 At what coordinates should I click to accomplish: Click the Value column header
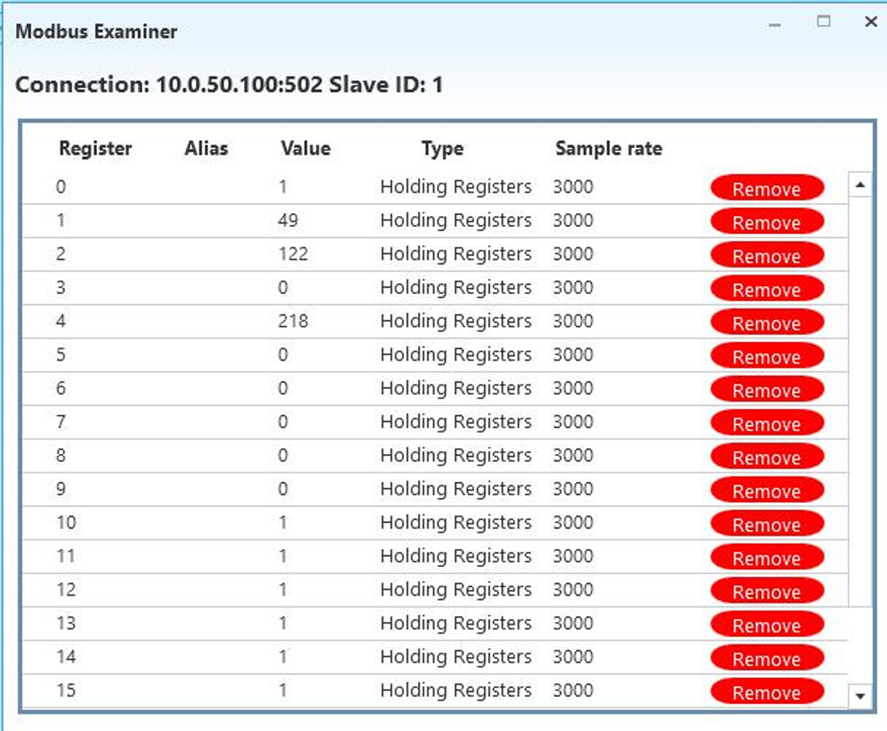(x=306, y=148)
